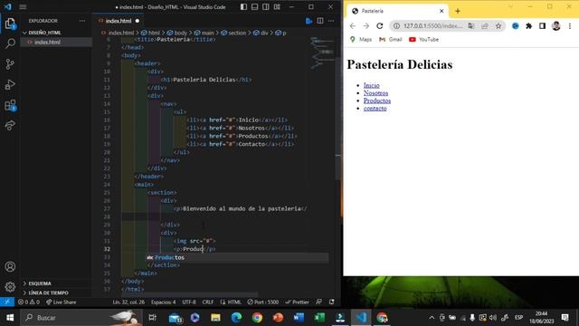Open the Manage gear icon in VS Code
579x326 pixels.
[x=10, y=286]
